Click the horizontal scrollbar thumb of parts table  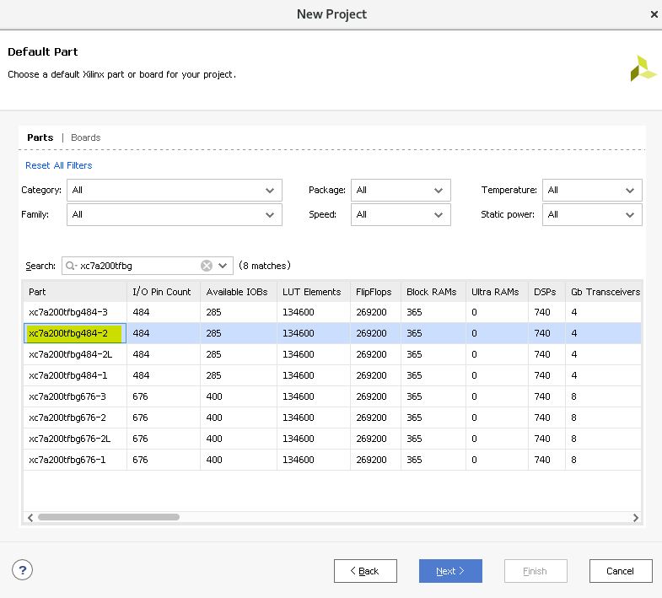[109, 517]
